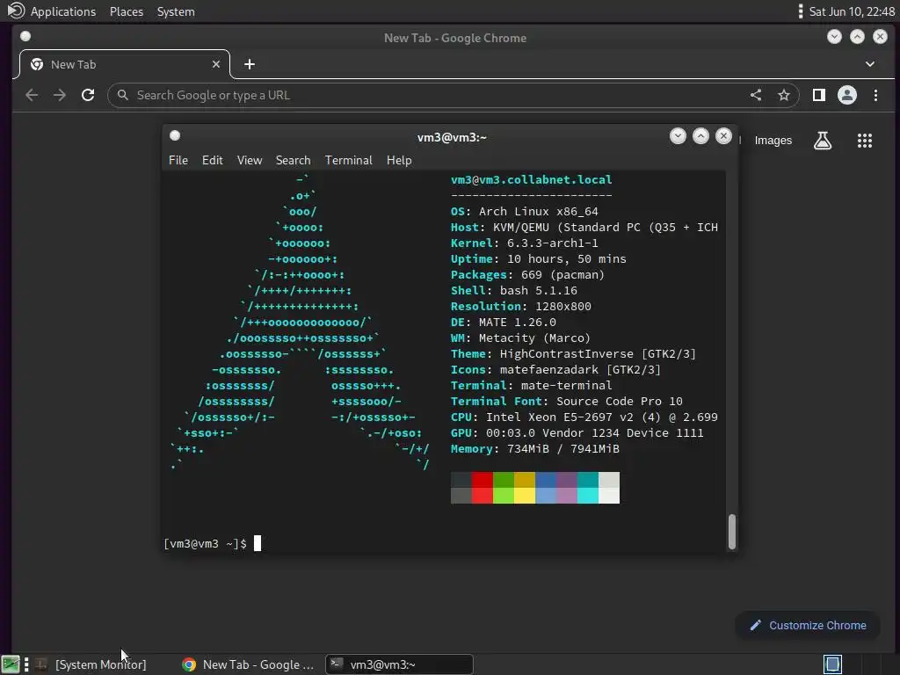Click the top panel applet handle dots

(x=800, y=11)
